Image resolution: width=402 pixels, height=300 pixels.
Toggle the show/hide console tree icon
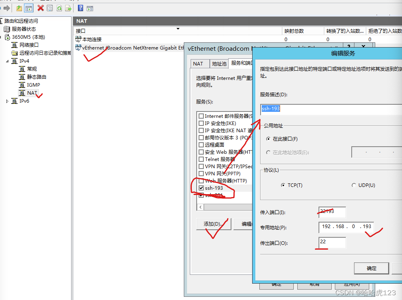pyautogui.click(x=29, y=8)
